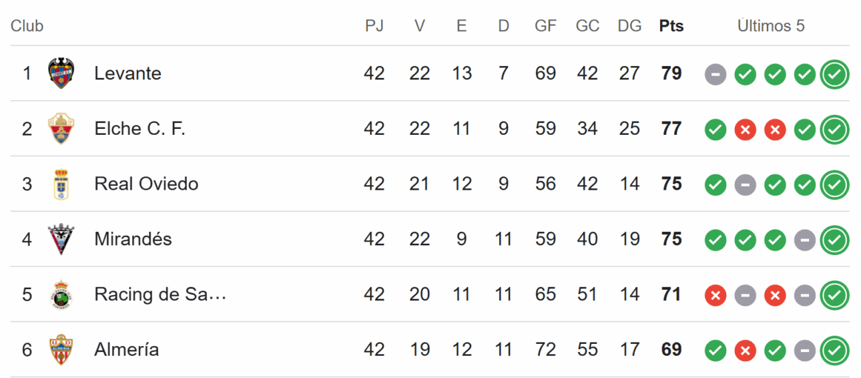This screenshot has height=378, width=861.
Task: Click Racing's first red loss icon
Action: coord(715,296)
